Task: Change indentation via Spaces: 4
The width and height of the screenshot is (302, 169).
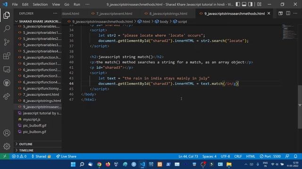Action: point(210,156)
